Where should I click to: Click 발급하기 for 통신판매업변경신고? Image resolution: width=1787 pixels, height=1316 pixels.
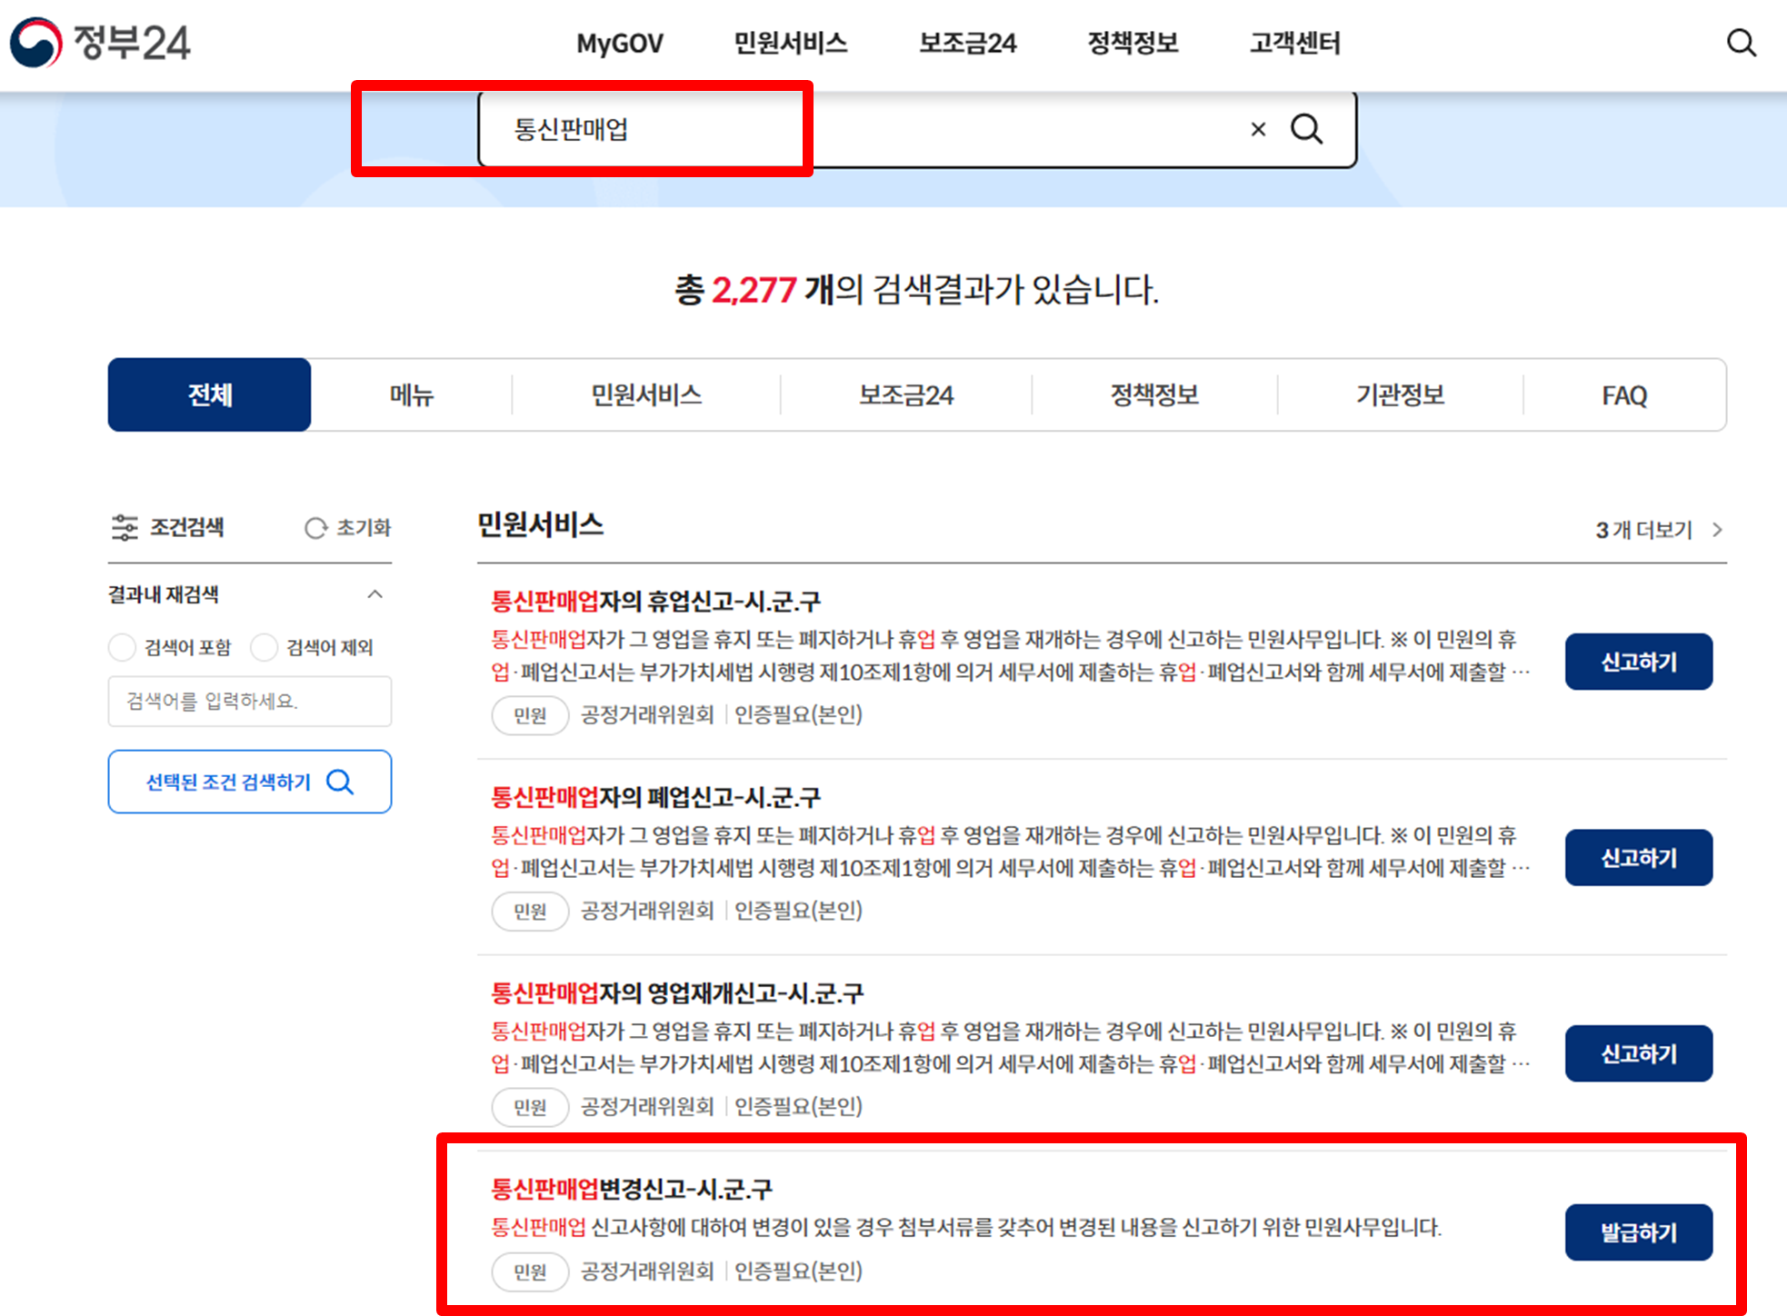tap(1638, 1232)
